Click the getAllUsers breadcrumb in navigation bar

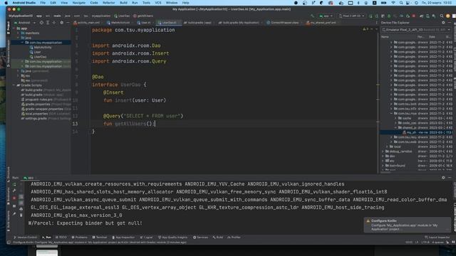click(x=143, y=16)
